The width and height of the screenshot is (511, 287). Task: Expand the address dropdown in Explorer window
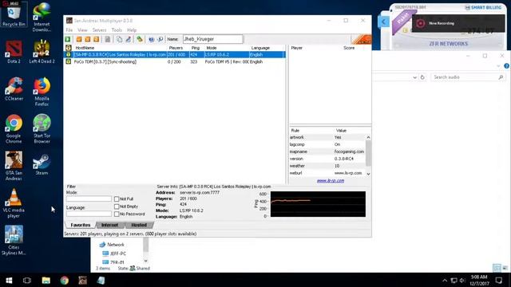[x=414, y=77]
